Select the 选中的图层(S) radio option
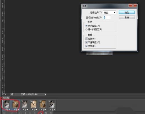 94,30
